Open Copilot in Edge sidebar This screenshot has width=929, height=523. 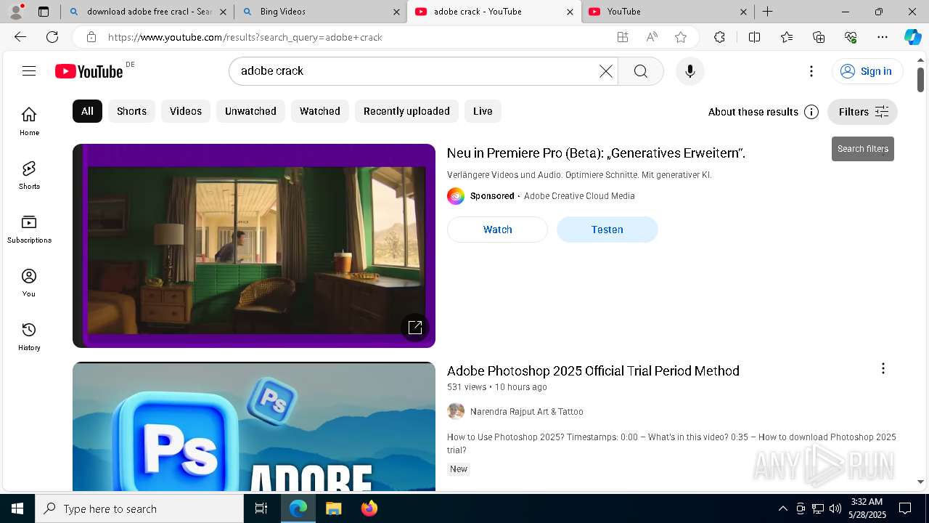(912, 37)
